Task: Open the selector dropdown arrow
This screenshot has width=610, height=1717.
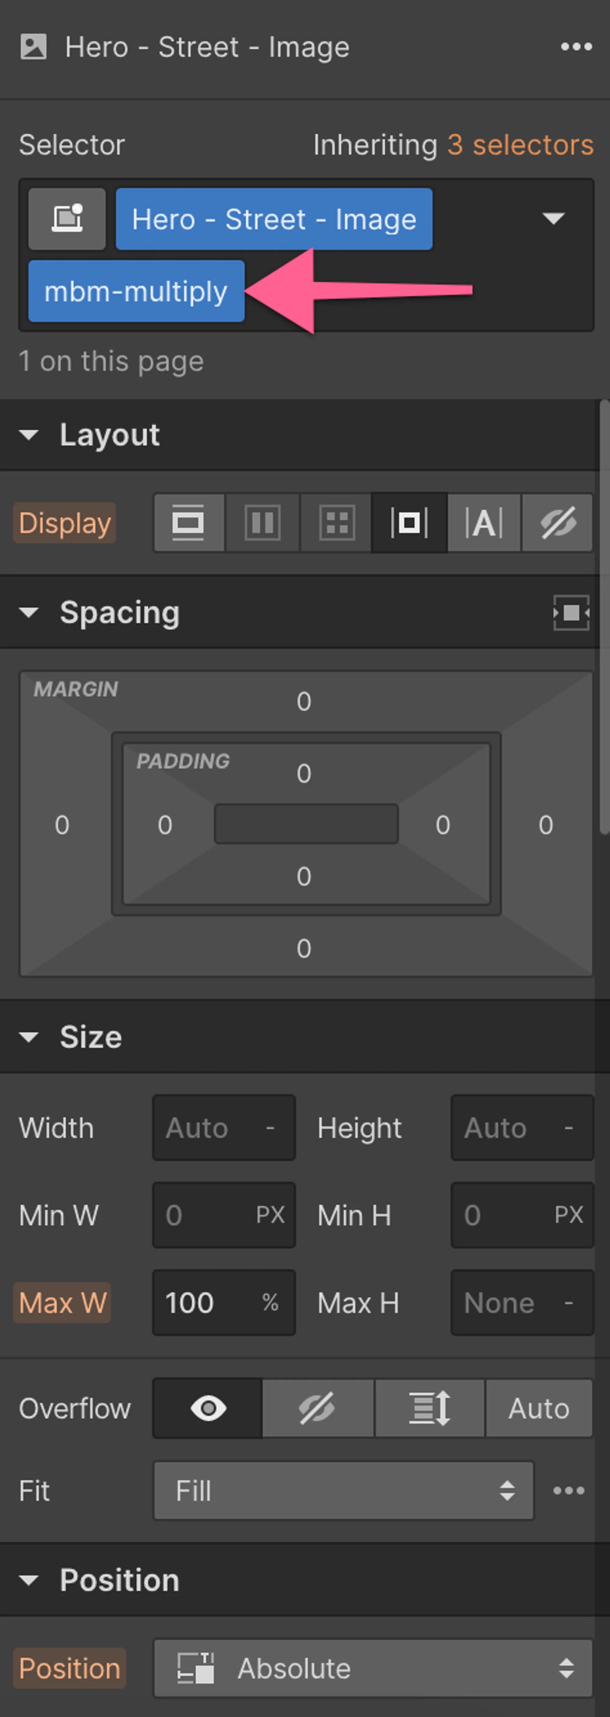Action: pos(553,219)
